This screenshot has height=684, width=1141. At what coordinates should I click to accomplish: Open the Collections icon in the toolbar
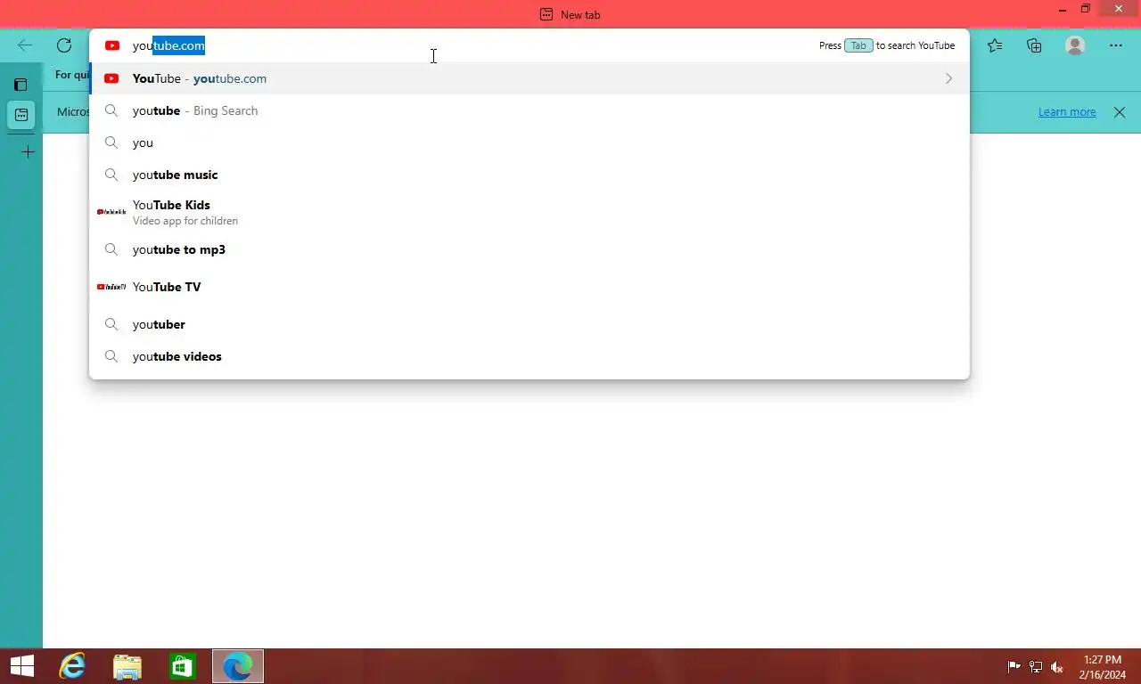pos(1034,45)
